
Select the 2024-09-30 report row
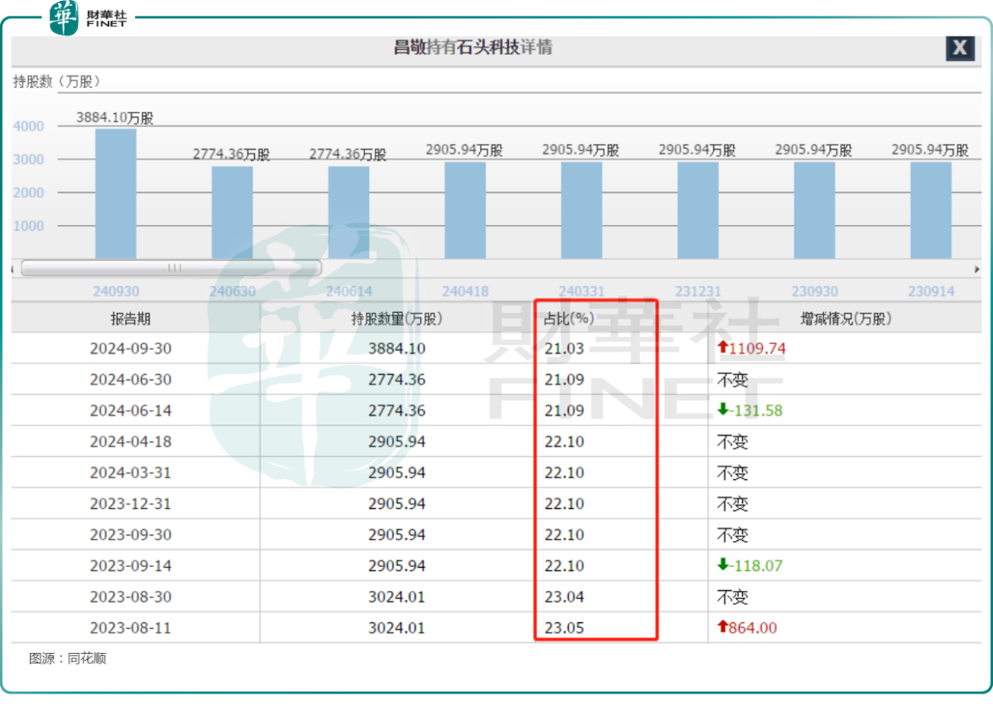click(496, 348)
